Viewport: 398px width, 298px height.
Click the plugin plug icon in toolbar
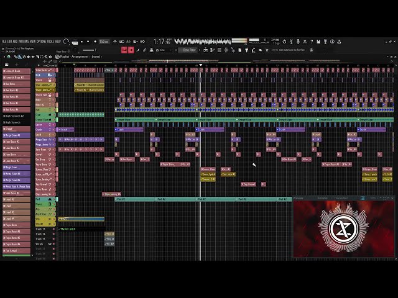[246, 50]
